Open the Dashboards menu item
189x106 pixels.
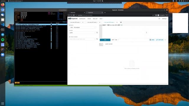point(82,19)
